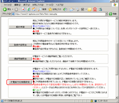Expand the address bar dropdown
This screenshot has height=103, width=119.
click(x=106, y=14)
